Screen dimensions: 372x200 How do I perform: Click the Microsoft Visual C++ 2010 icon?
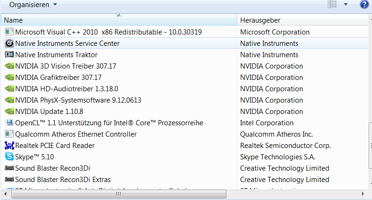click(9, 32)
